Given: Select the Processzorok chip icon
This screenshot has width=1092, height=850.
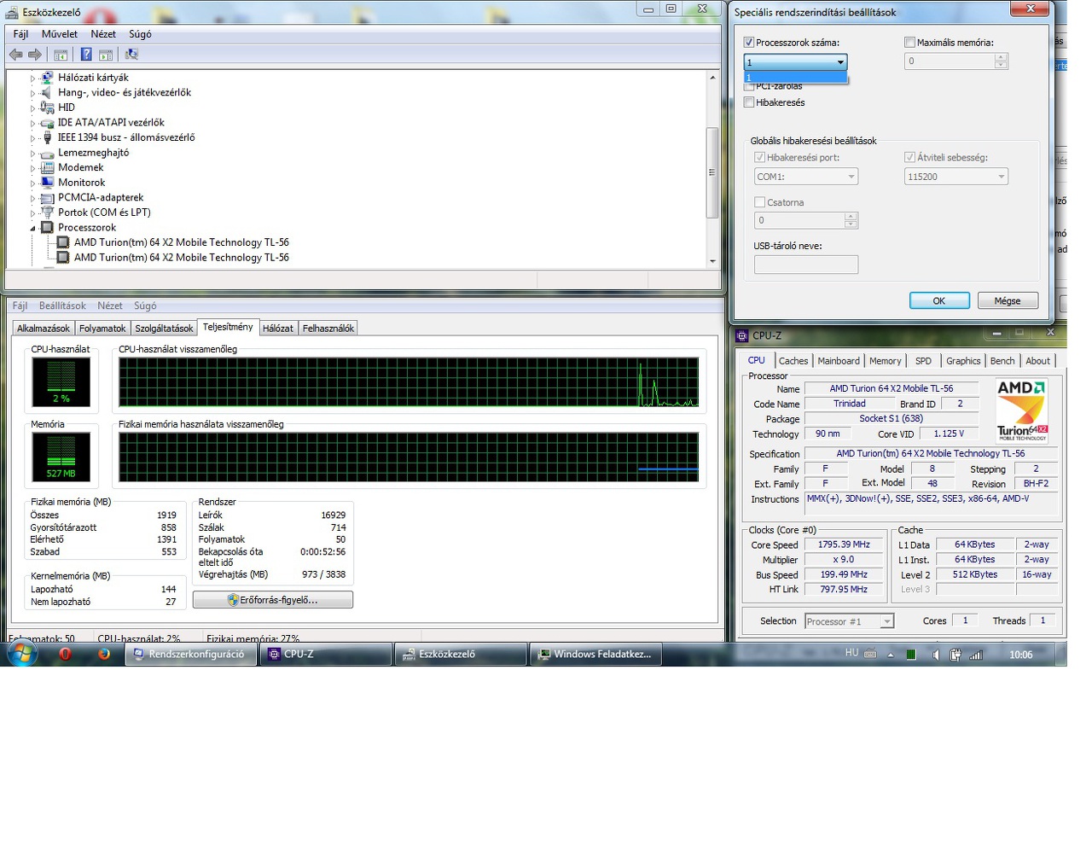Looking at the screenshot, I should (x=48, y=228).
